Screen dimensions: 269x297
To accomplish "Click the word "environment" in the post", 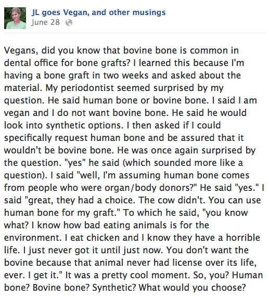I will tap(32, 238).
